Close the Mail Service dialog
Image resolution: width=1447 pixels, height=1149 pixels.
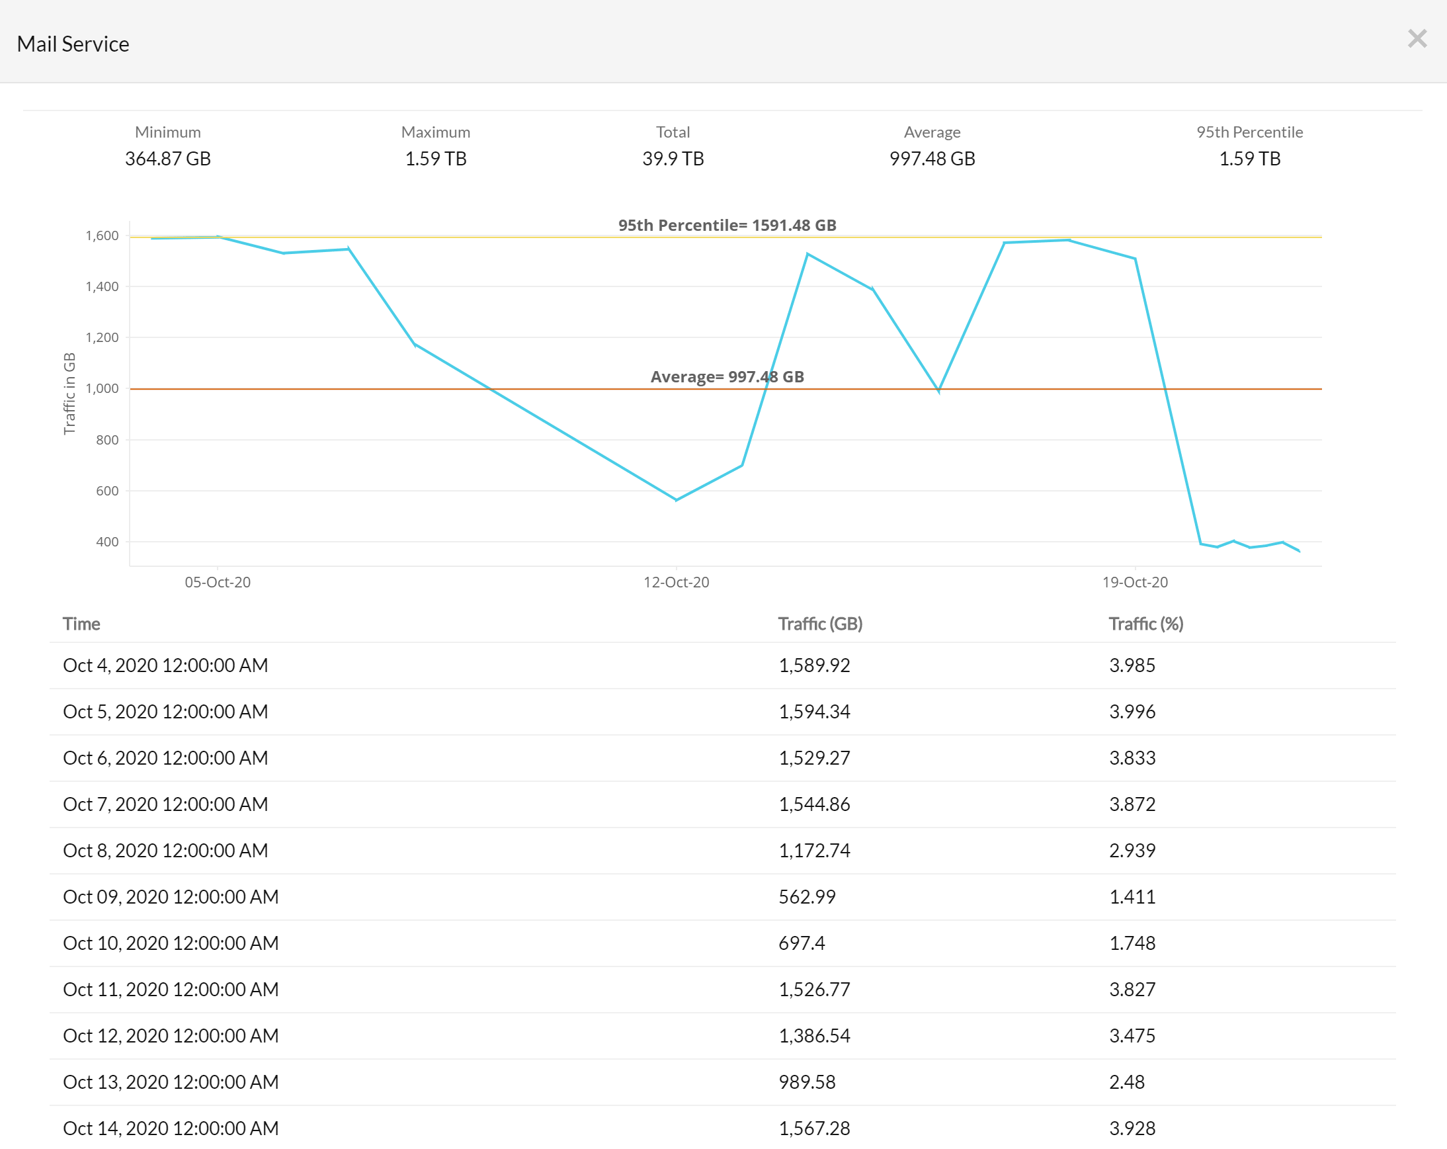tap(1416, 39)
